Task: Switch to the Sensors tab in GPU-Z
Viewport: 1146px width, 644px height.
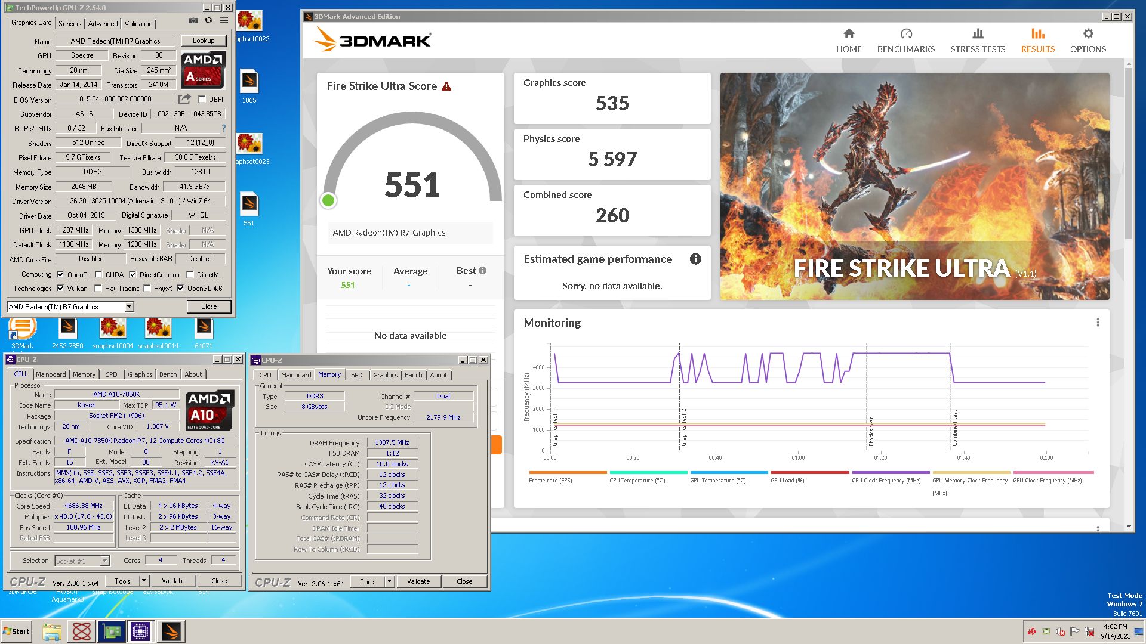Action: 70,24
